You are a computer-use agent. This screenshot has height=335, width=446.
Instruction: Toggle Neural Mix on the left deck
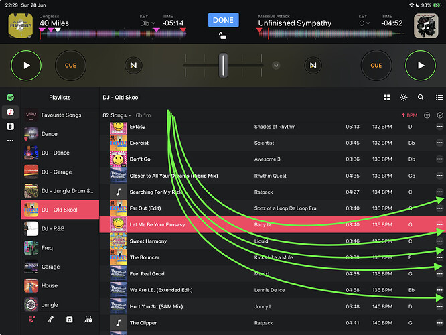click(x=133, y=66)
